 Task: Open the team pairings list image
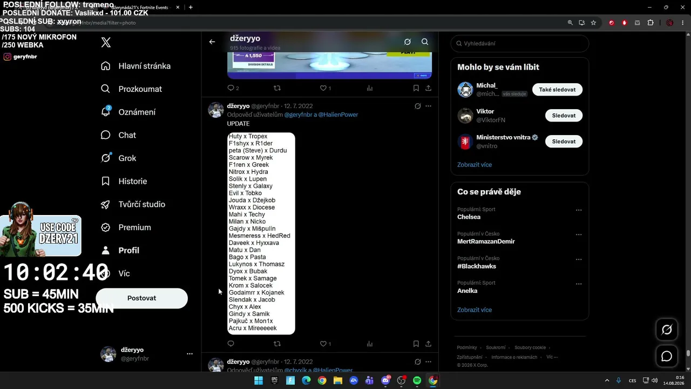[261, 233]
